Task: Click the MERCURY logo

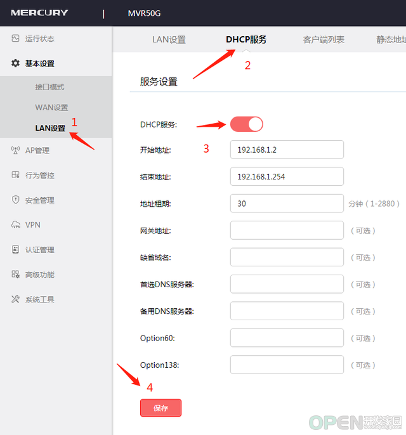Action: [39, 13]
